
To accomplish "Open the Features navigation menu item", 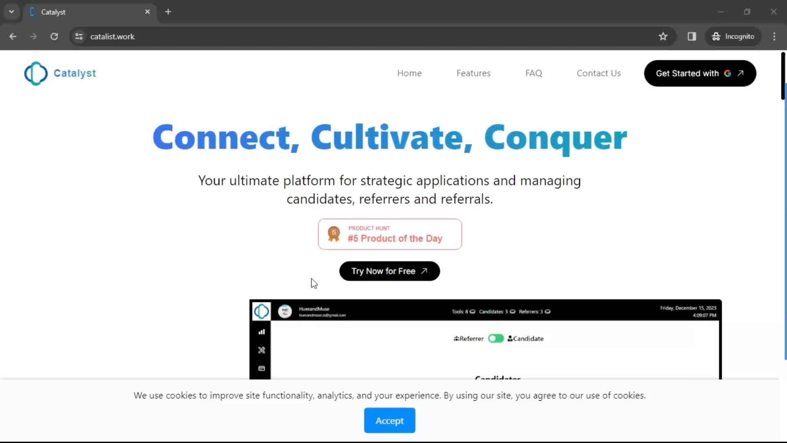I will (x=473, y=73).
